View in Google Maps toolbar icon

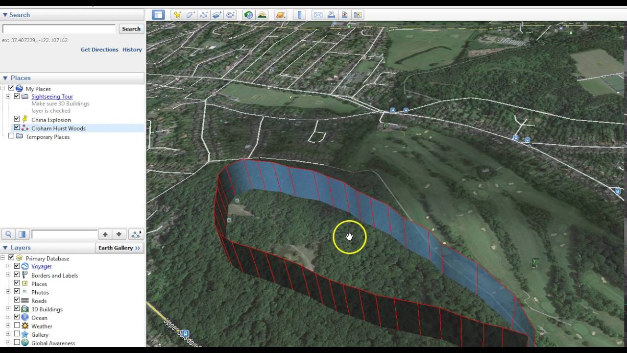coord(358,15)
